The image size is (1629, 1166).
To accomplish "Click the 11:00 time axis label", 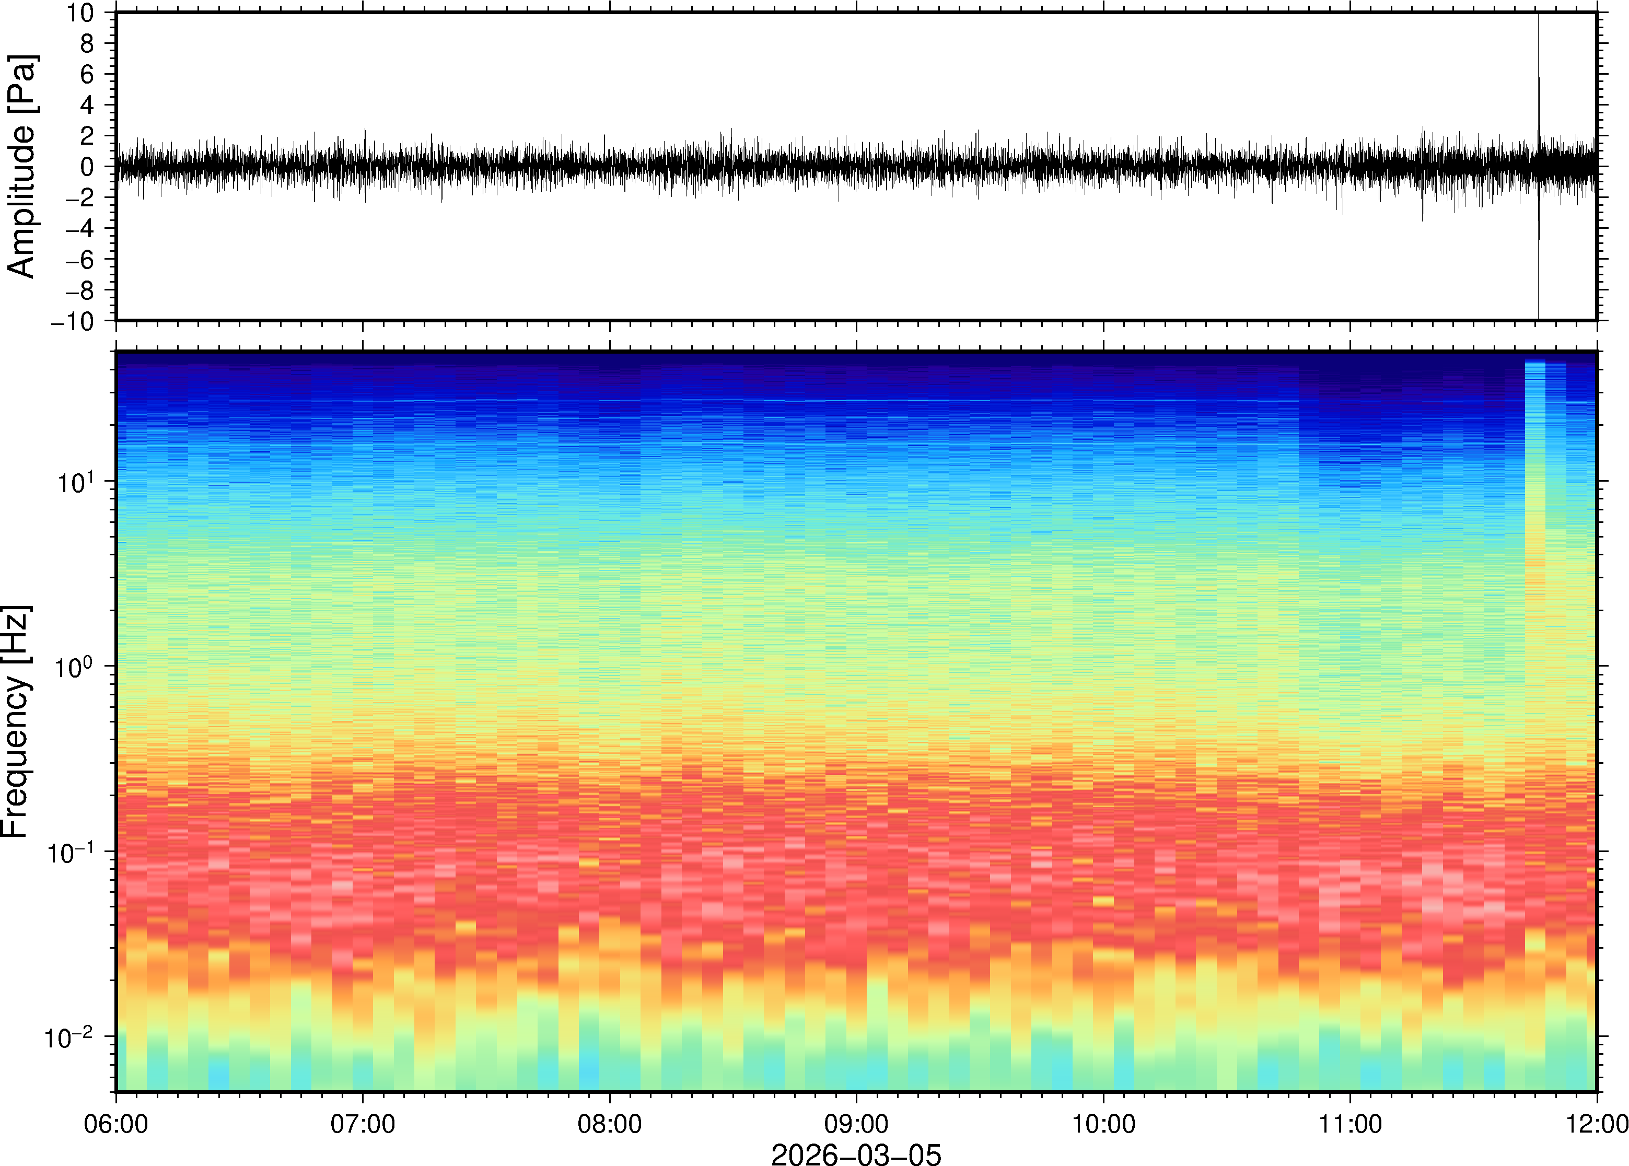I will click(x=1349, y=1124).
